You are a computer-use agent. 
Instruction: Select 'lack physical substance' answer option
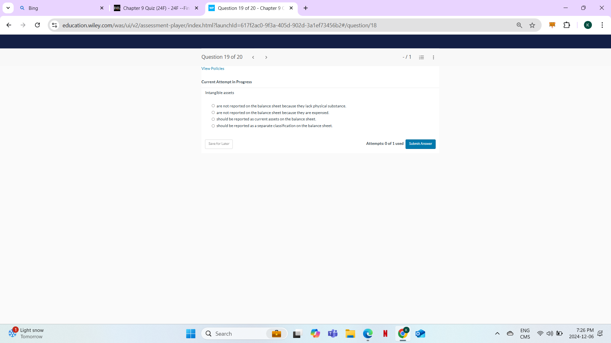pos(213,105)
